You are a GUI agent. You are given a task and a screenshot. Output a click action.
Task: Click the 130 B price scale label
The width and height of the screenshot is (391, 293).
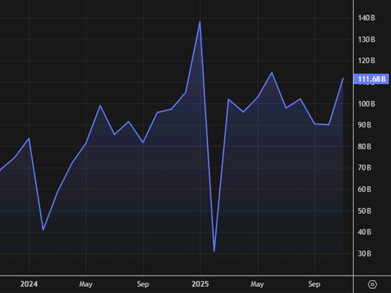[366, 39]
